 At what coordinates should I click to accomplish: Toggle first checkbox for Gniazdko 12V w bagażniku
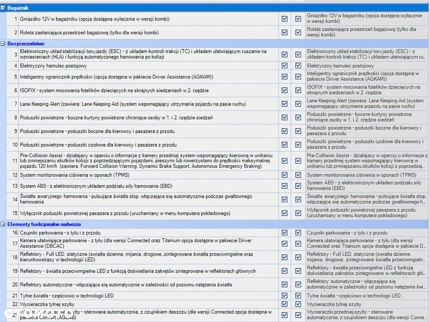[x=285, y=19]
